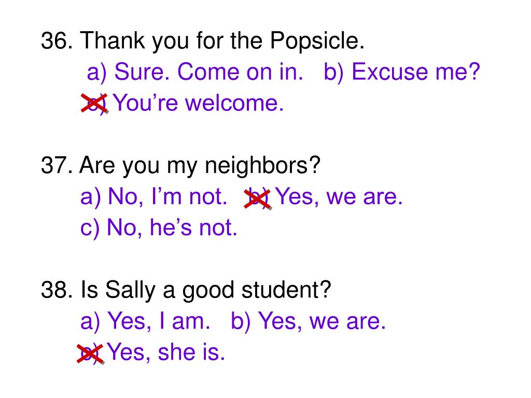
Task: Choose "Yes, we are." under question 37
Action: (x=339, y=197)
